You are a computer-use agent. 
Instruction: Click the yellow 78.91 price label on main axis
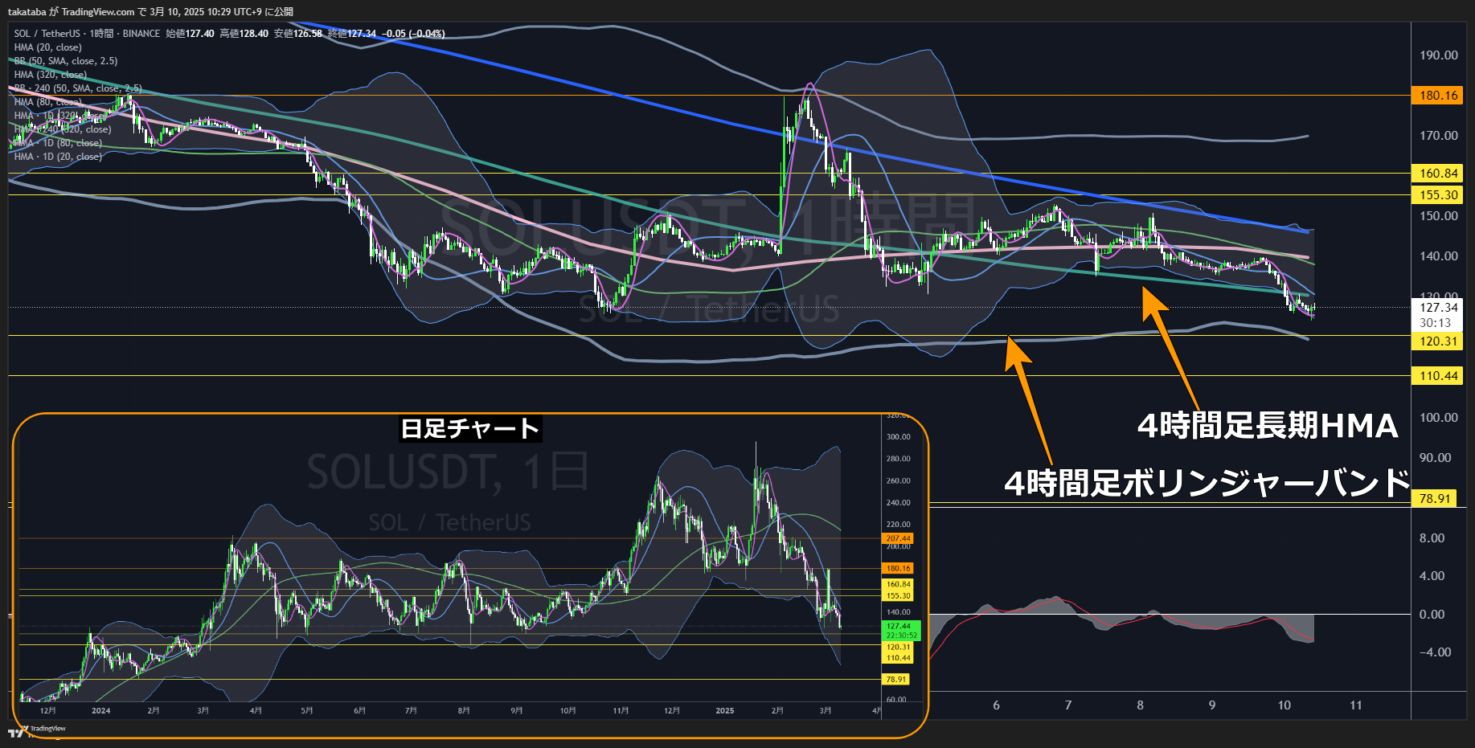click(x=1435, y=498)
